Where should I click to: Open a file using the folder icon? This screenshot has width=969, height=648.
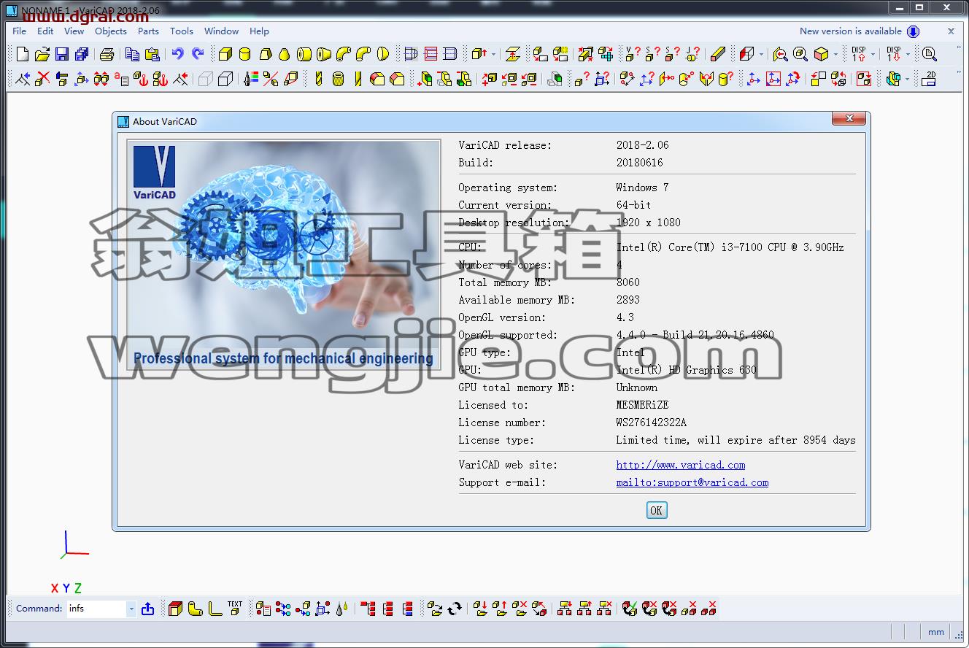(x=42, y=54)
